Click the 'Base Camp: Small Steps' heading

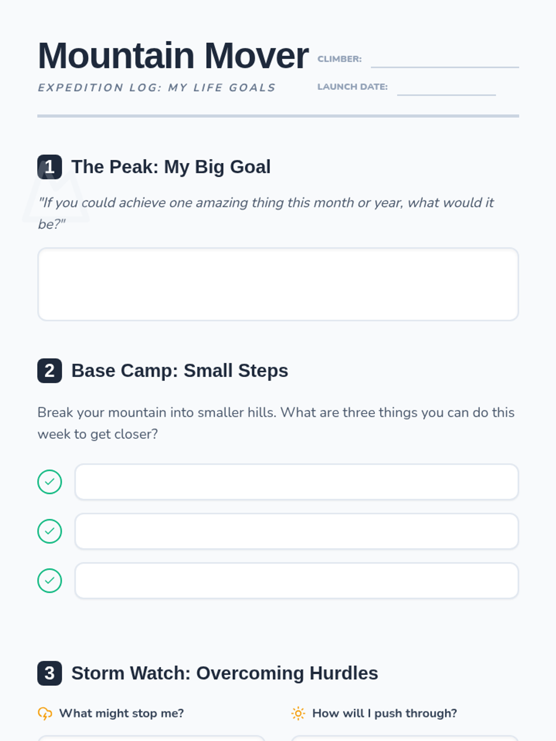click(180, 370)
